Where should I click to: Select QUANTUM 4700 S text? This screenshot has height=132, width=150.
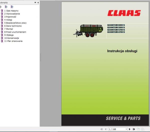click(116, 32)
